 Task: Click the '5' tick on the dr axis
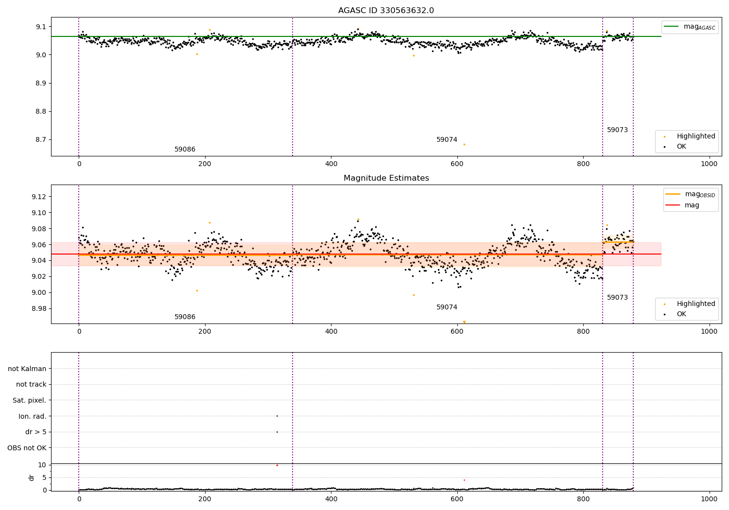point(45,477)
